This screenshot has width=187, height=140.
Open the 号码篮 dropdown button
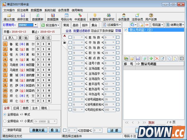tap(157, 25)
